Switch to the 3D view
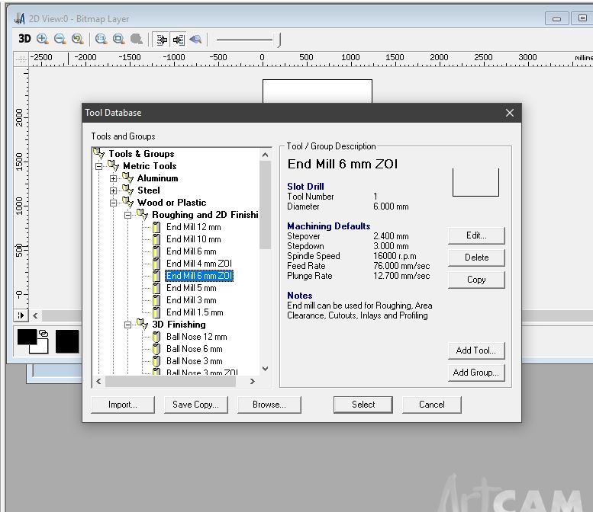Screen dimensions: 593x512 point(24,39)
